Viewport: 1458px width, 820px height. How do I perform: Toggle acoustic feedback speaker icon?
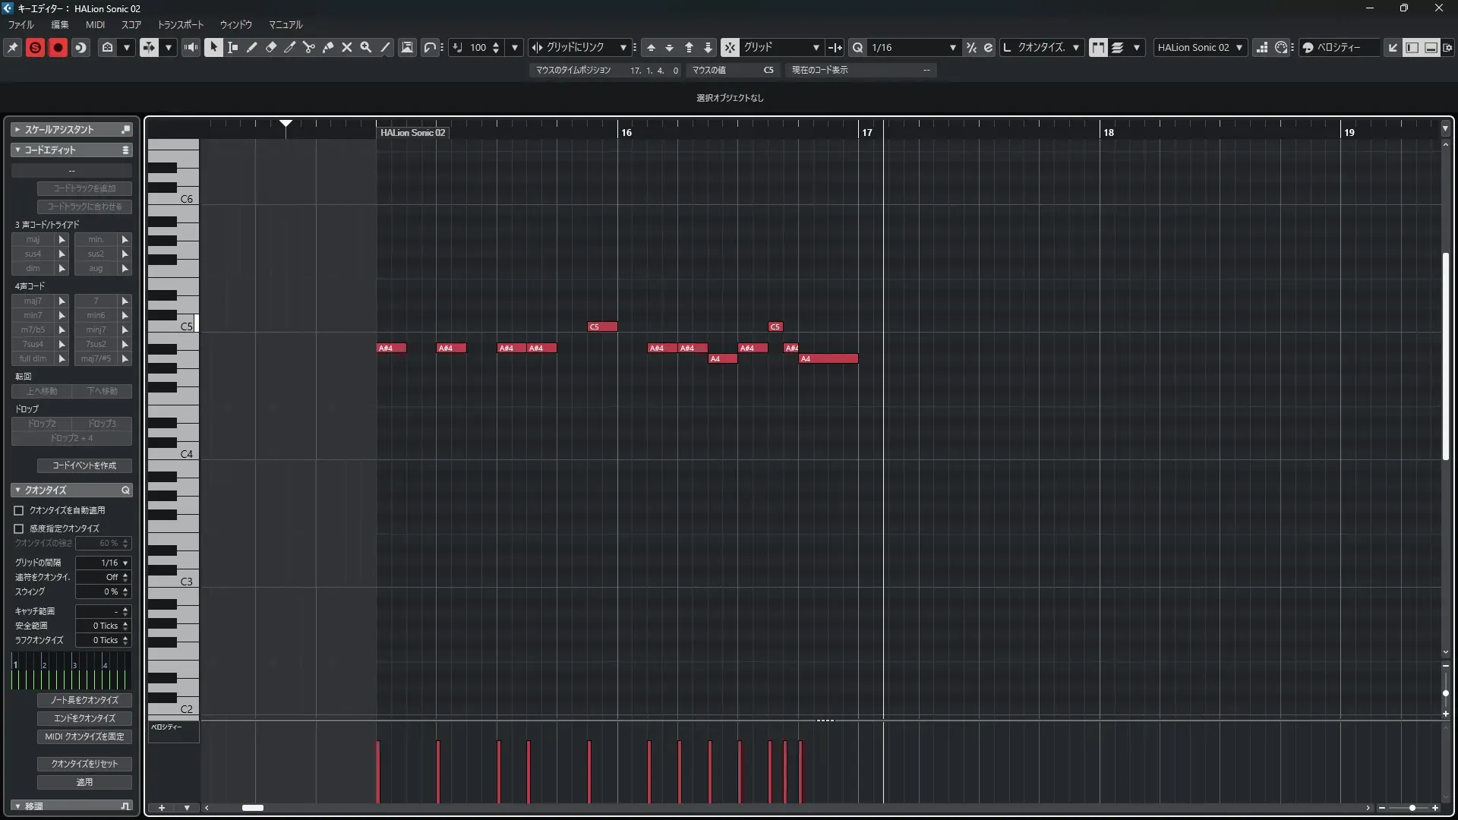click(x=191, y=47)
